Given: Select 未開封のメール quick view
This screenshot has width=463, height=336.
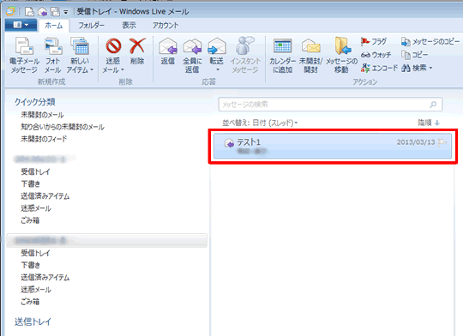Looking at the screenshot, I should (x=42, y=115).
